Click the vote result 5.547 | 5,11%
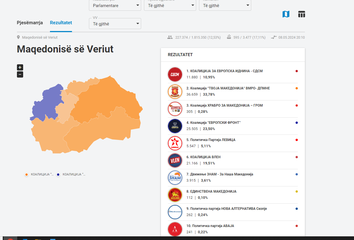This screenshot has width=354, height=240. 199,146
